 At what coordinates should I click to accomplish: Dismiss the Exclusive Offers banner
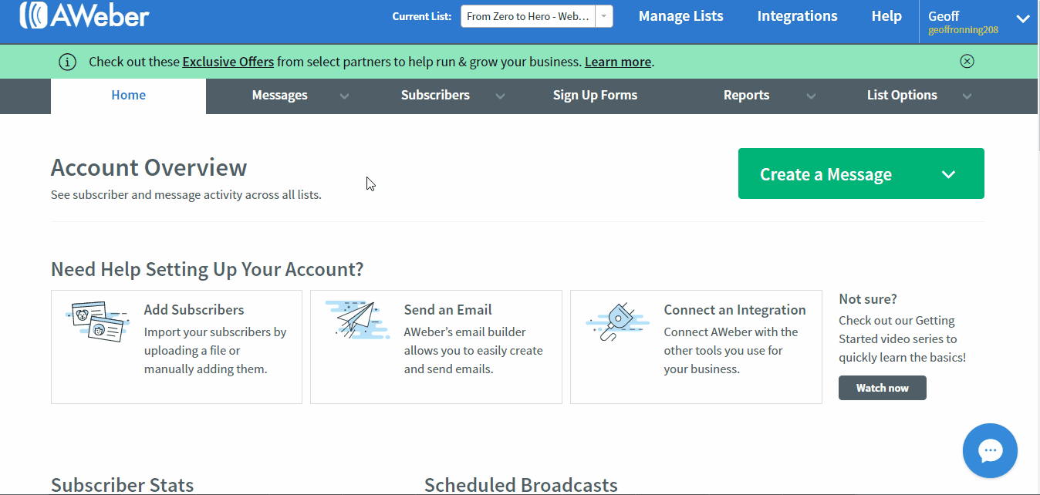pyautogui.click(x=967, y=62)
